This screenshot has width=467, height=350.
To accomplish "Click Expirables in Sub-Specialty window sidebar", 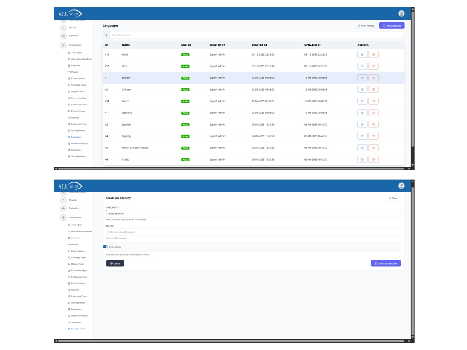I will 74,208.
